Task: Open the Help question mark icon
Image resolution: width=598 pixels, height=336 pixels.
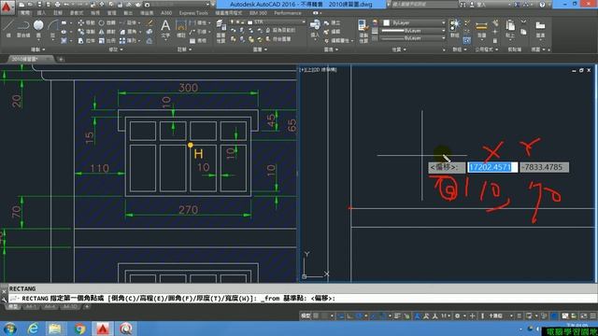Action: pos(542,5)
